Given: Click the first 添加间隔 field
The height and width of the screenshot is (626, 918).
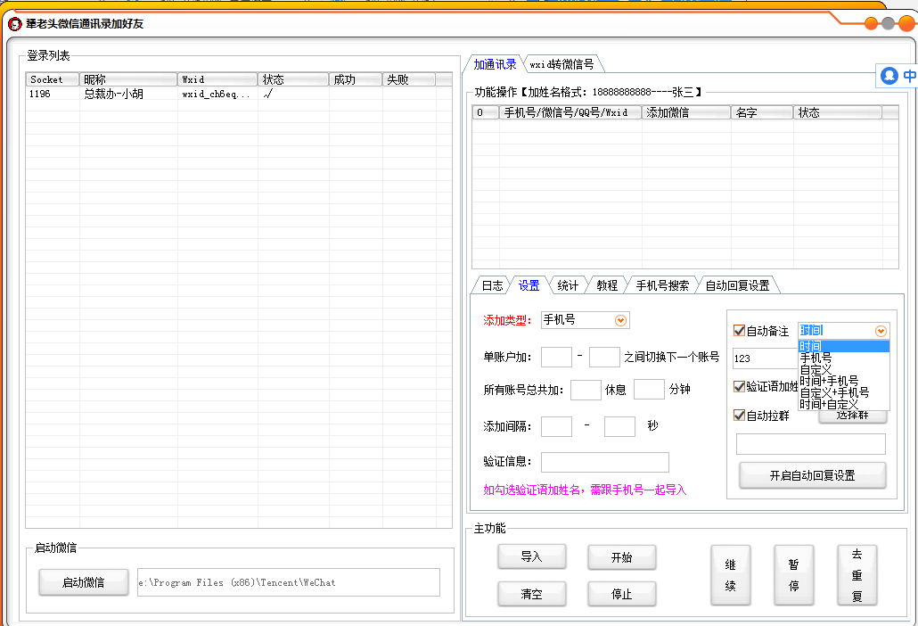Looking at the screenshot, I should click(x=556, y=426).
